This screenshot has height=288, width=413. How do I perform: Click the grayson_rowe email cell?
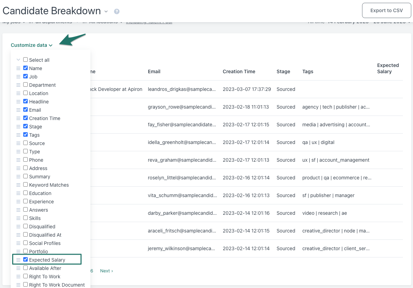point(182,107)
